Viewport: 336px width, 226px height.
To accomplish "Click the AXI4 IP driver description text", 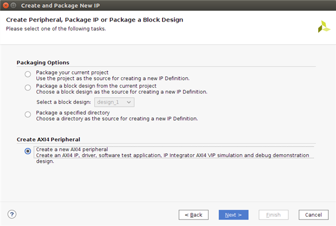I will click(172, 155).
